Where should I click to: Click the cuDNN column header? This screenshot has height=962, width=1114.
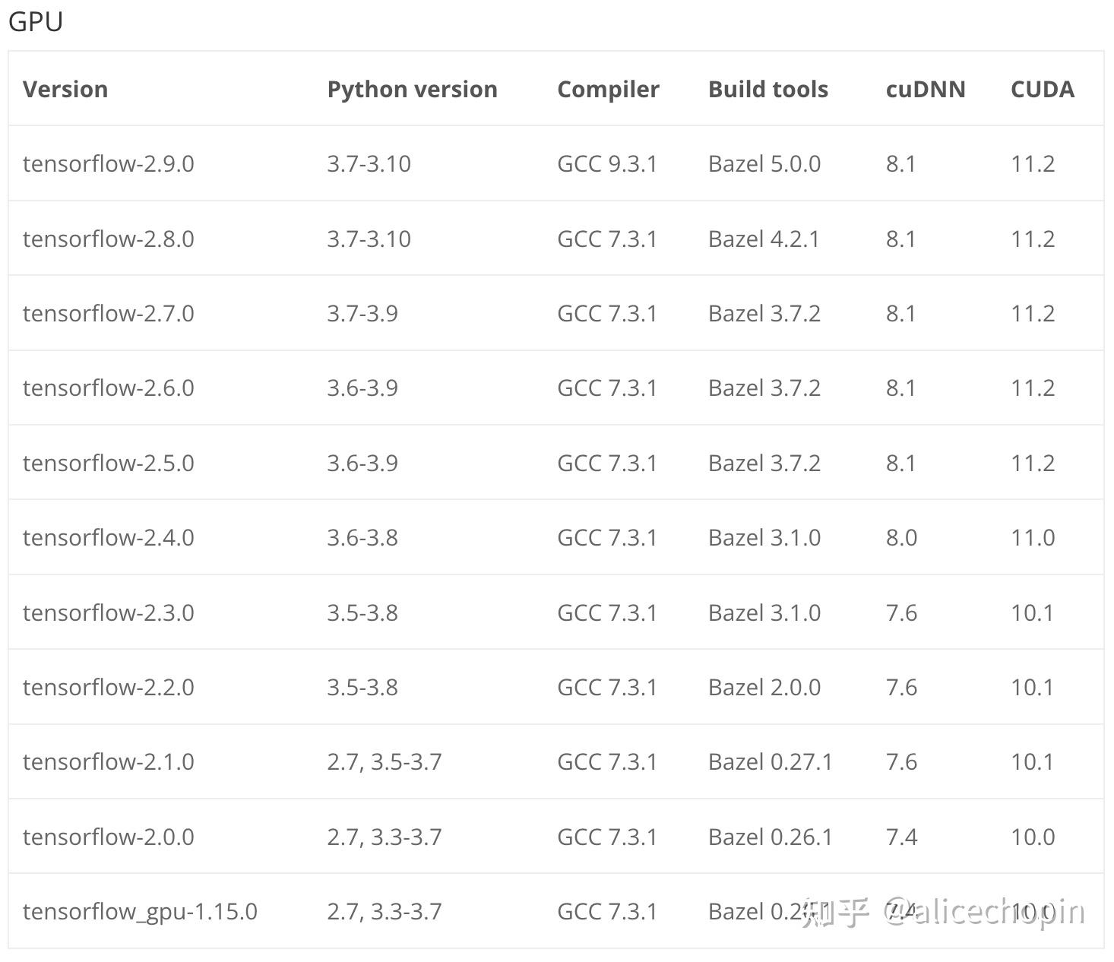point(925,89)
